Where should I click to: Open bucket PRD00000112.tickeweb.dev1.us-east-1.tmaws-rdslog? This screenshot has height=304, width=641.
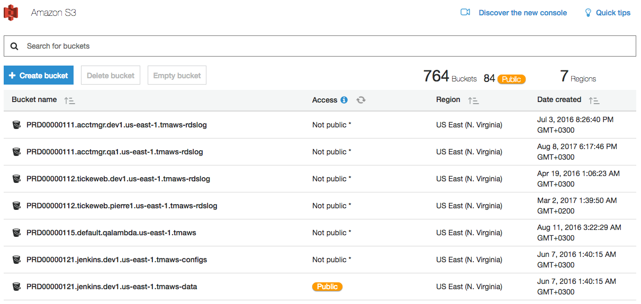118,179
